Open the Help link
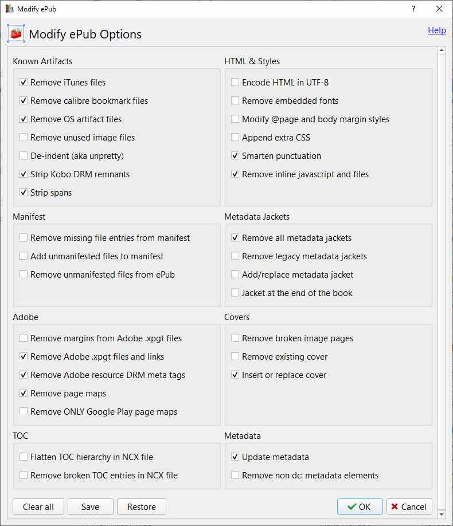 pyautogui.click(x=436, y=30)
